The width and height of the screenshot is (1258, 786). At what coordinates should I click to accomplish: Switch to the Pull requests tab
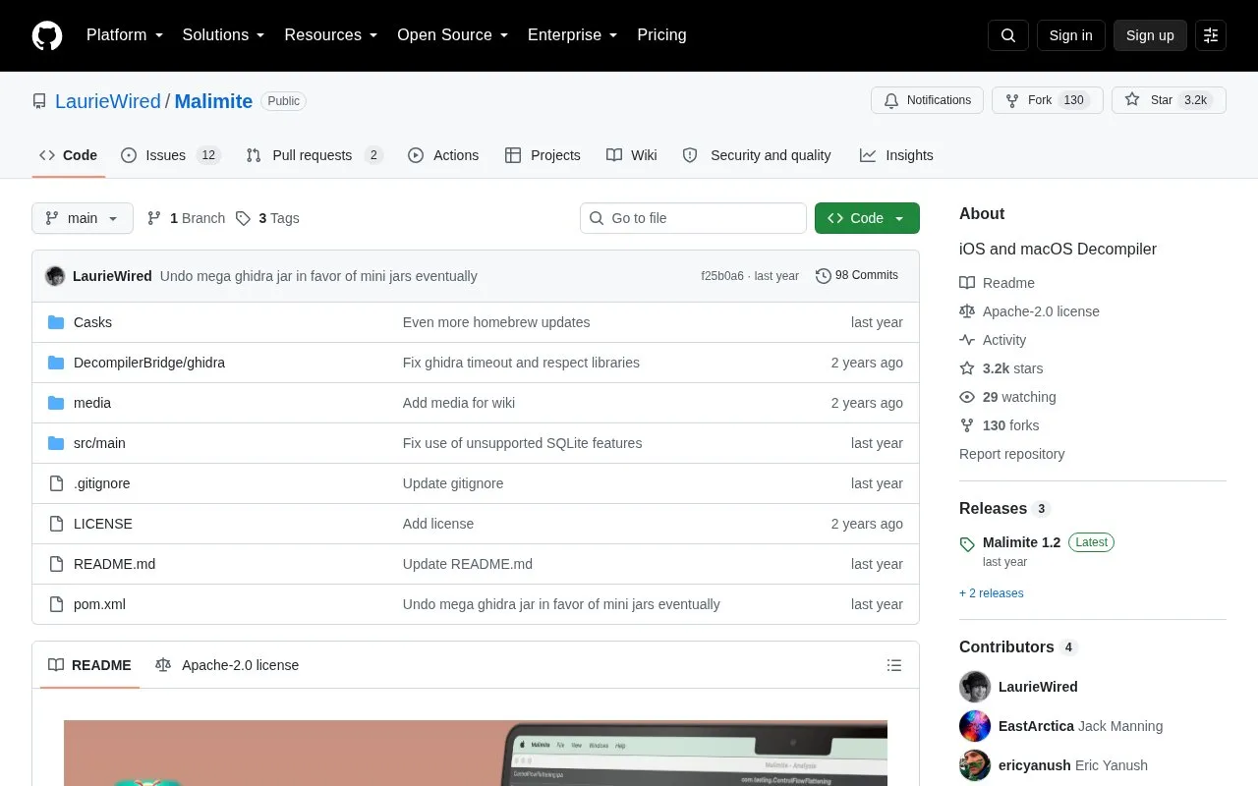click(x=314, y=155)
